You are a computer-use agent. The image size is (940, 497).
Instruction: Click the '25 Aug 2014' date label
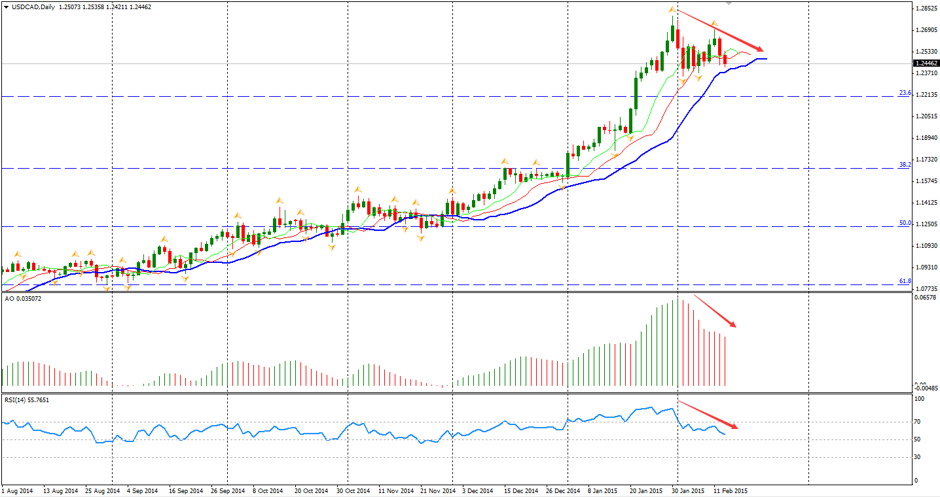103,490
